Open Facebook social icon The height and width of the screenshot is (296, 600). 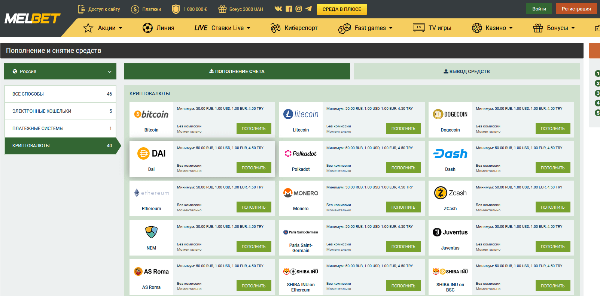[x=289, y=9]
